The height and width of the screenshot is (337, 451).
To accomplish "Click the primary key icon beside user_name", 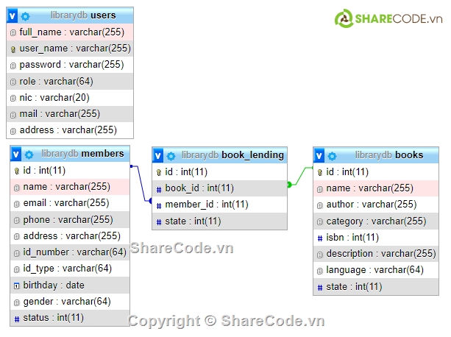I will 13,49.
